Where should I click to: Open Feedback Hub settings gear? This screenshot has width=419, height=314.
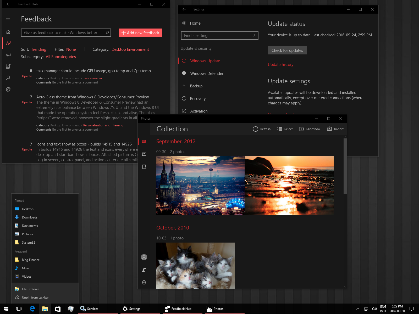pos(8,89)
